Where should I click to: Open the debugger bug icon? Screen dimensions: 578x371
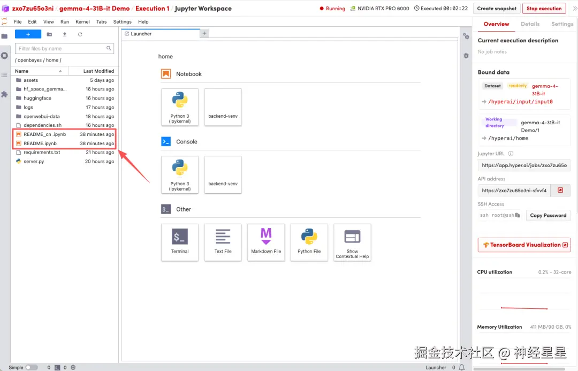466,56
